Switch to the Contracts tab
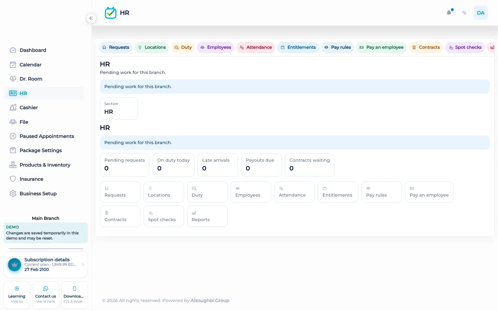This screenshot has width=498, height=311. tap(426, 47)
